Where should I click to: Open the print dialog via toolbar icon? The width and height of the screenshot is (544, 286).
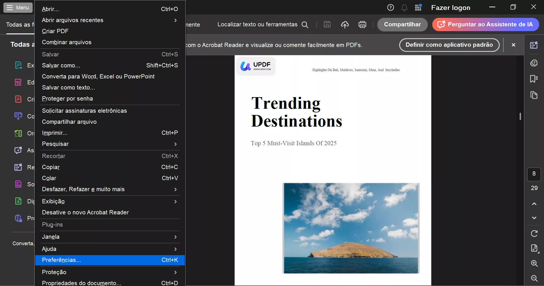tap(362, 24)
